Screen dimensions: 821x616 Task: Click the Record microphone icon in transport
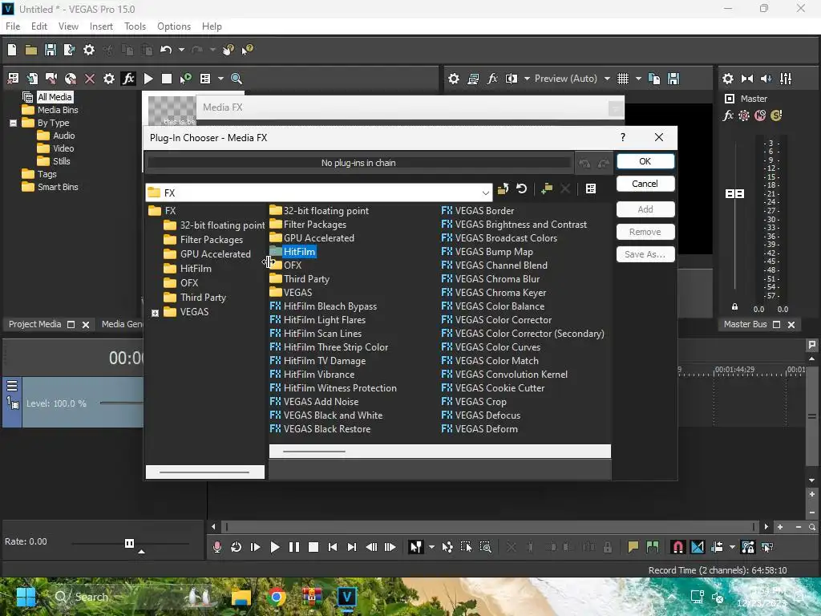click(x=216, y=547)
